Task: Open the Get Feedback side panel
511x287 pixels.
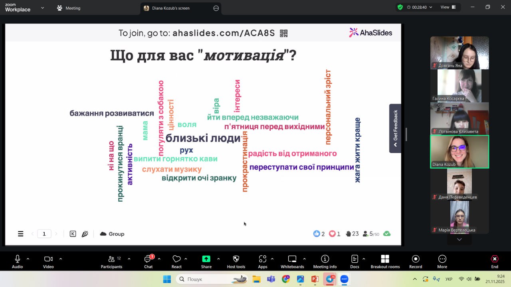Action: tap(395, 128)
